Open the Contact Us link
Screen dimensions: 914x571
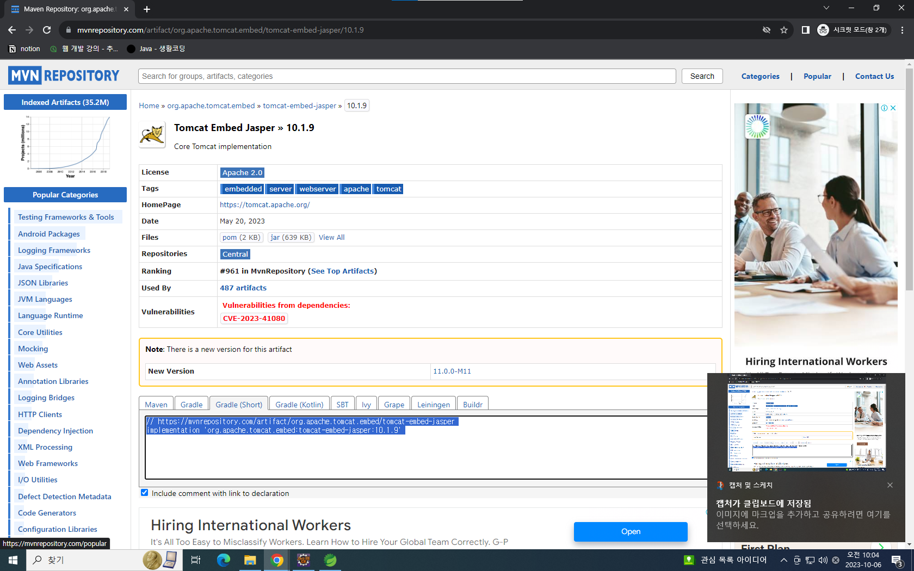coord(874,76)
